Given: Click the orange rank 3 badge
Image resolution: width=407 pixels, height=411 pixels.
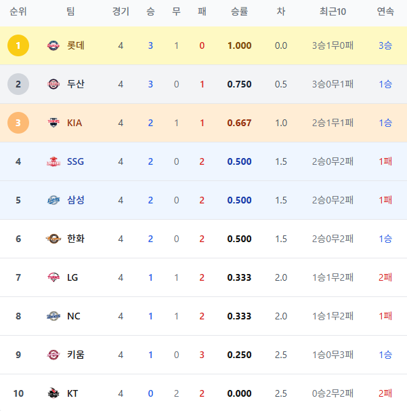Looking at the screenshot, I should point(18,123).
